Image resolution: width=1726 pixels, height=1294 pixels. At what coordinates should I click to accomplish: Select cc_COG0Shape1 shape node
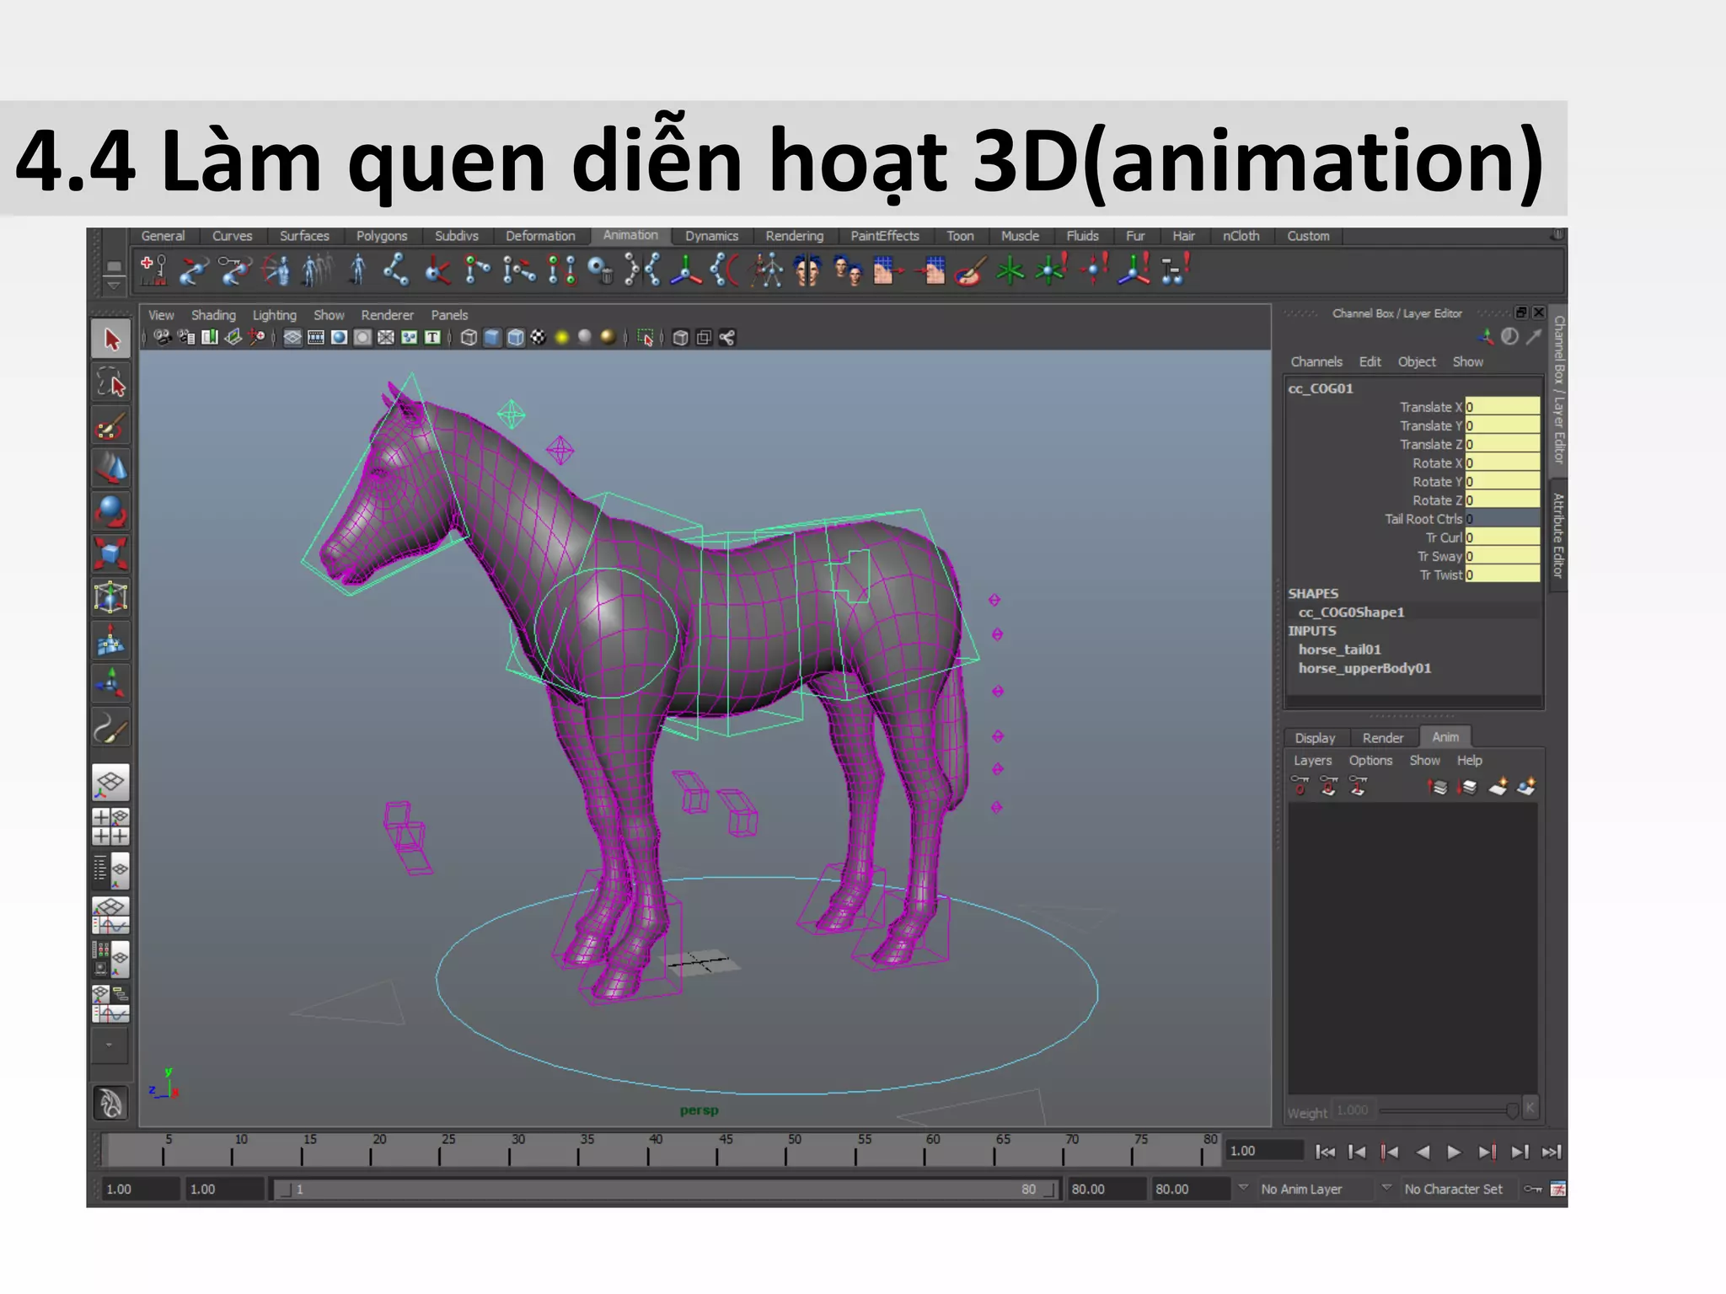(x=1351, y=612)
